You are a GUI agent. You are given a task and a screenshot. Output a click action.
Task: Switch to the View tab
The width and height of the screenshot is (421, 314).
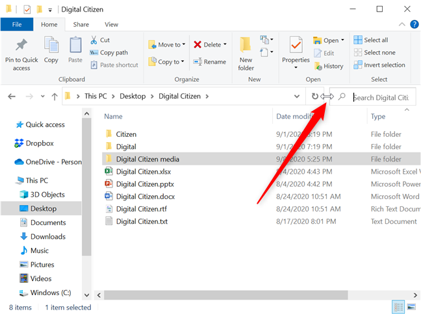(x=112, y=25)
